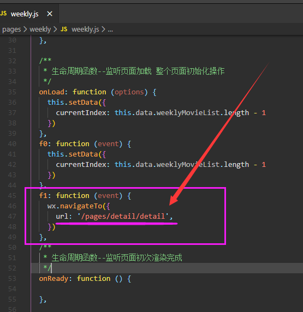Click the closing brackets on line 48
This screenshot has width=303, height=312.
pyautogui.click(x=51, y=227)
